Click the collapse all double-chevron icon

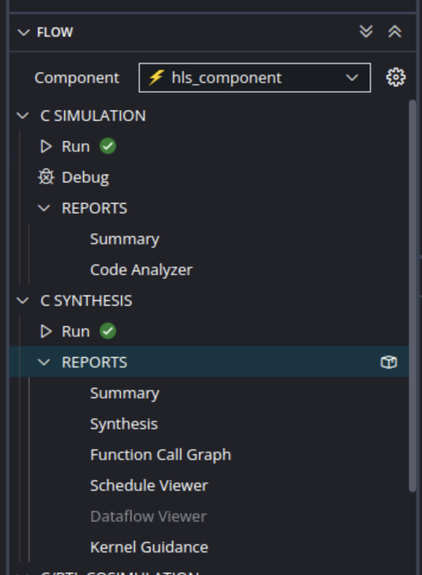click(x=395, y=31)
